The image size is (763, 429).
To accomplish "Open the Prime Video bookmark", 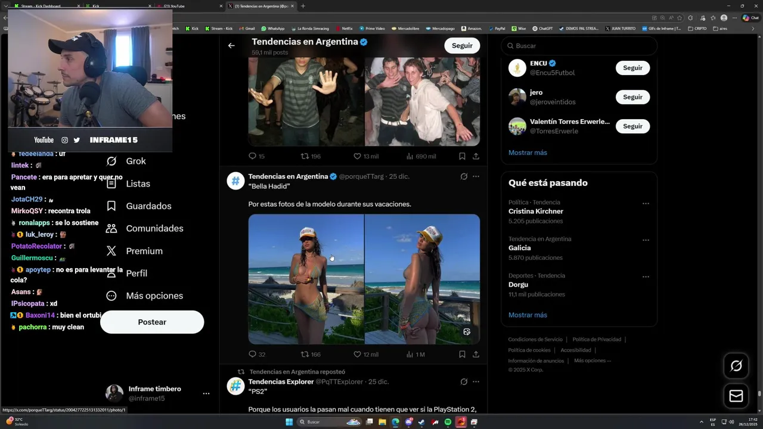I will point(372,28).
